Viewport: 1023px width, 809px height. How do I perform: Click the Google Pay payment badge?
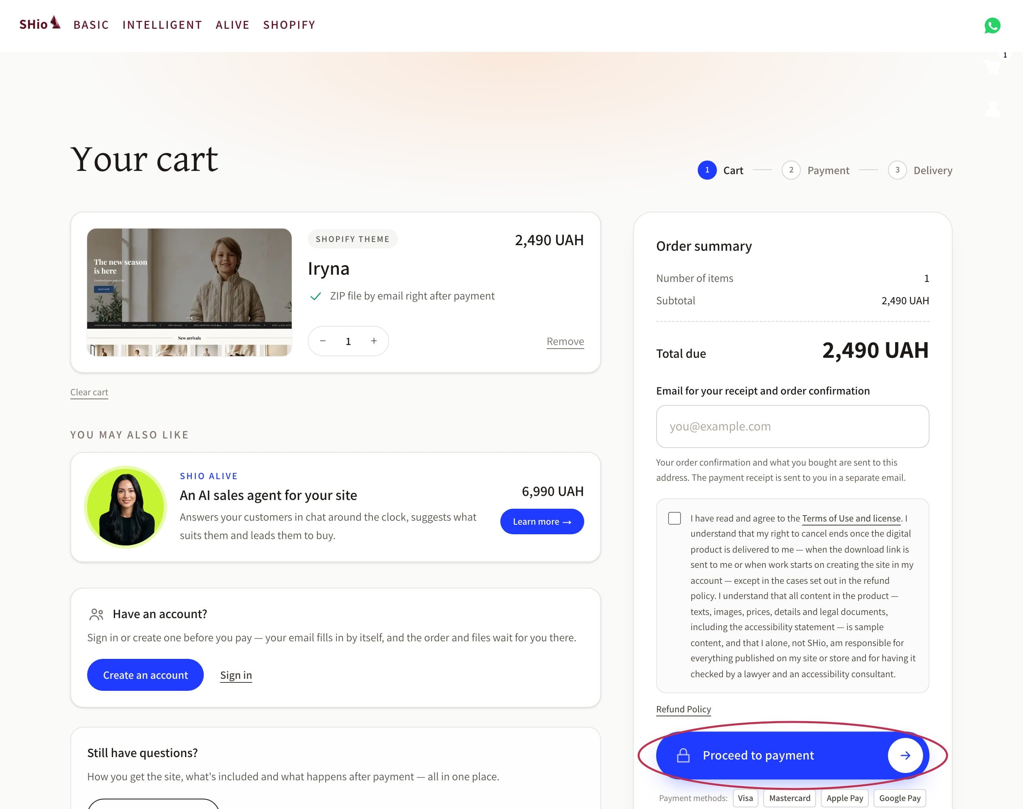(x=900, y=798)
